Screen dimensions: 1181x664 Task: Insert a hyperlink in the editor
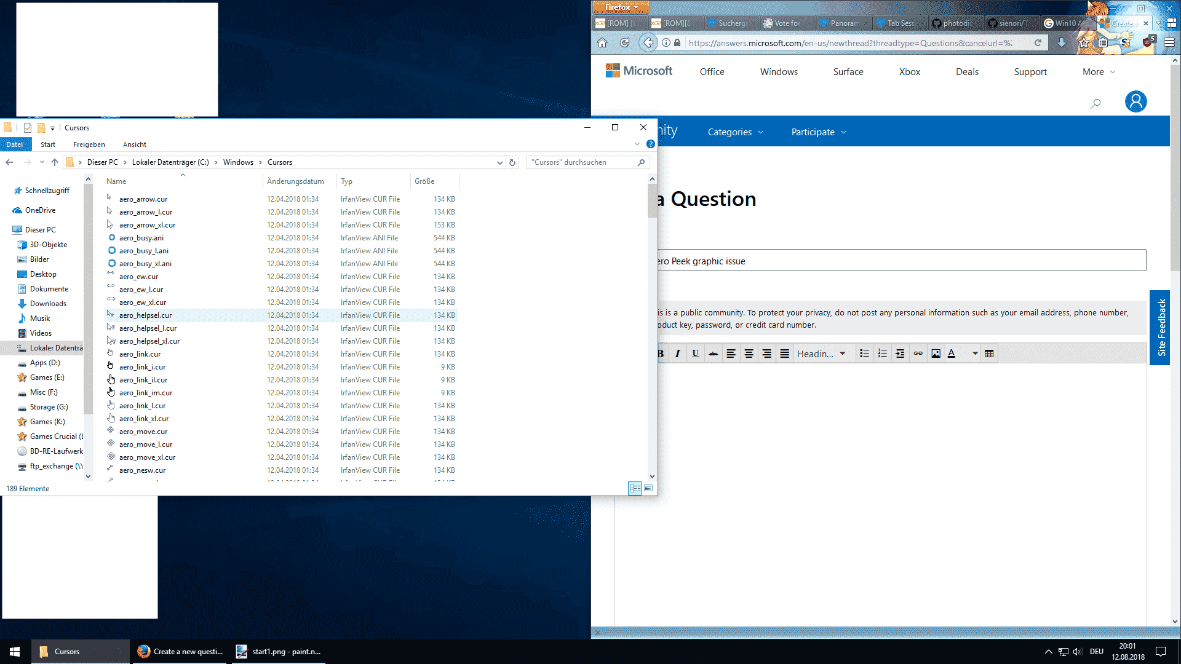pos(918,354)
